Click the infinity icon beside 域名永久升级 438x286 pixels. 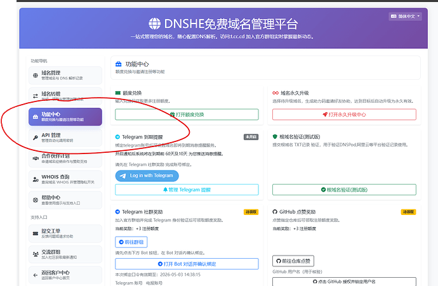click(x=275, y=93)
